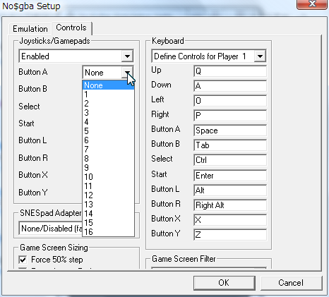
Task: Click the Button R field showing Right Alt
Action: pyautogui.click(x=230, y=205)
